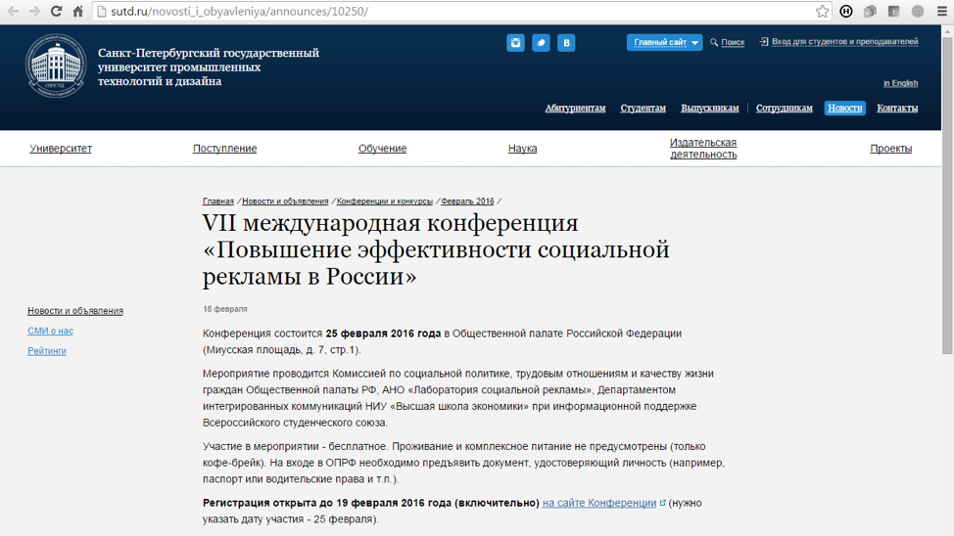The image size is (954, 536).
Task: Click the browser forward arrow
Action: 34,11
